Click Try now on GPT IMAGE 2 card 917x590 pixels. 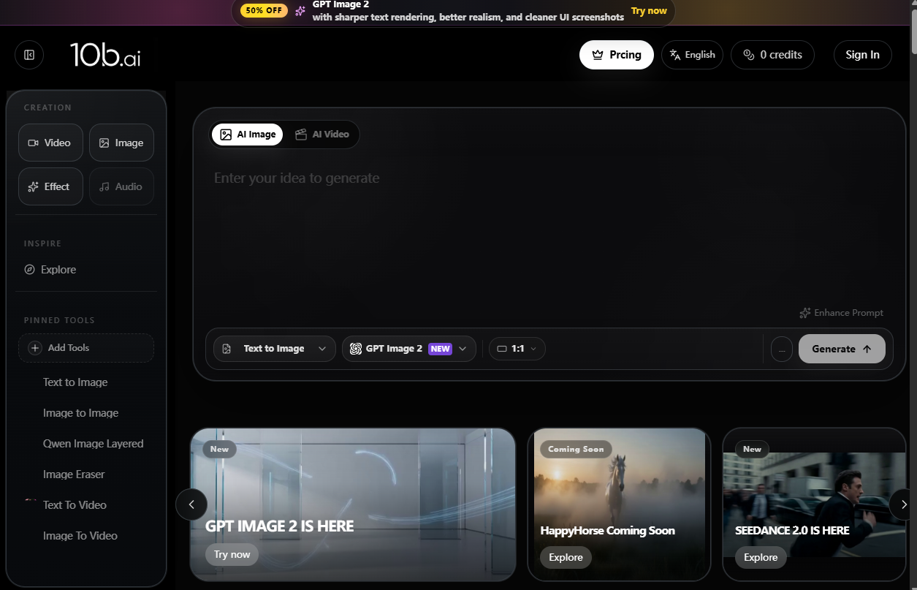coord(232,555)
